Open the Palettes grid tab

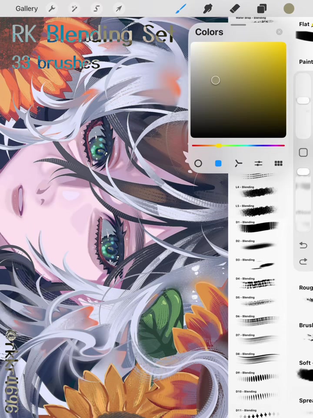click(x=278, y=163)
